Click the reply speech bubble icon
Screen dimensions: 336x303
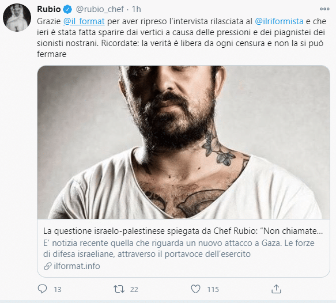click(x=42, y=289)
